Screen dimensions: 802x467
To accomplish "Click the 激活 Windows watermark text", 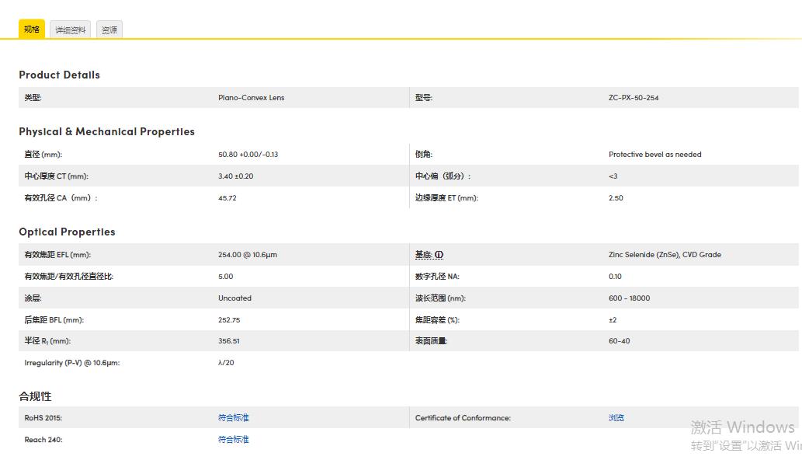I will coord(742,427).
